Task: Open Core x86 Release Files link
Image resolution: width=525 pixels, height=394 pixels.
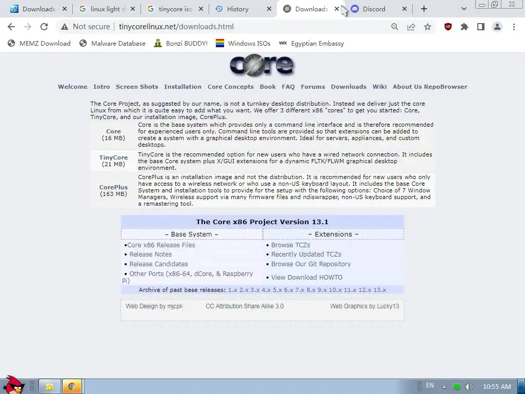Action: (161, 245)
